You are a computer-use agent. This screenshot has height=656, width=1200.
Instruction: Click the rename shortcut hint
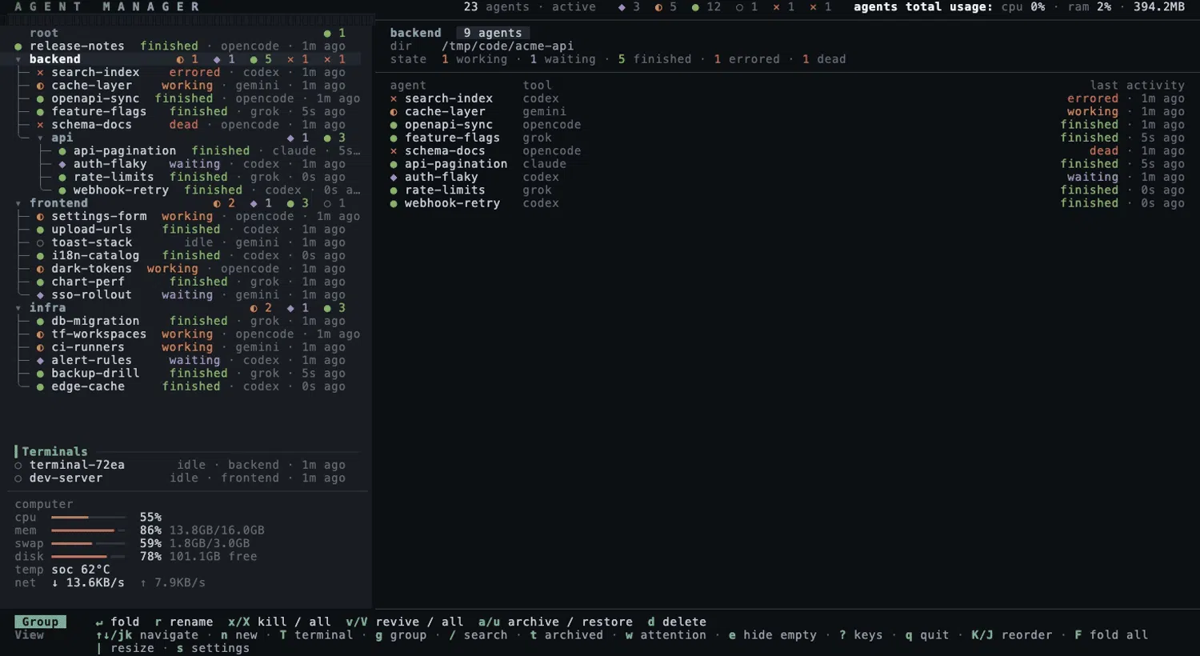coord(184,622)
